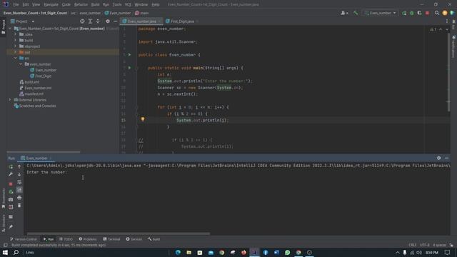This screenshot has width=457, height=257.
Task: Open the Navigate menu
Action: coord(51,4)
